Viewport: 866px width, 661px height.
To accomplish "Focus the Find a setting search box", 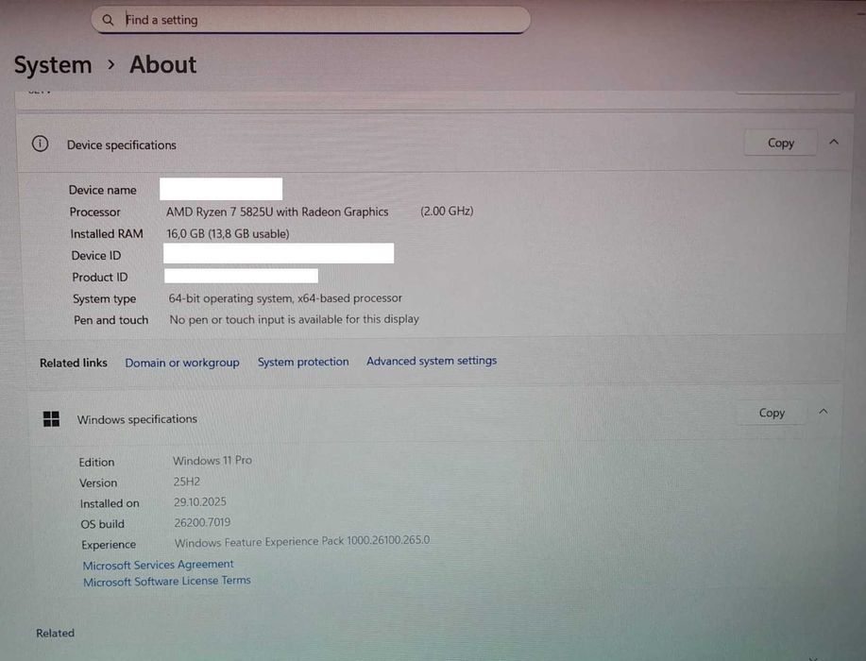I will click(311, 20).
